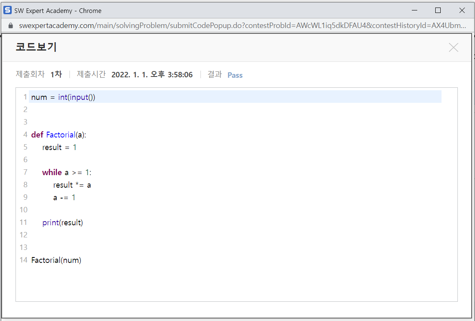This screenshot has height=321, width=475.
Task: Click the address bar URL
Action: coord(242,26)
